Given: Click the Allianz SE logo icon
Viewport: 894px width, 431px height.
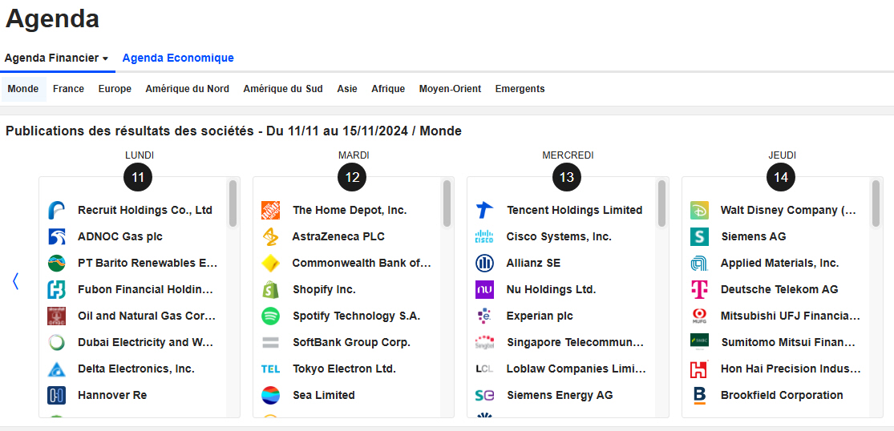Looking at the screenshot, I should [484, 264].
